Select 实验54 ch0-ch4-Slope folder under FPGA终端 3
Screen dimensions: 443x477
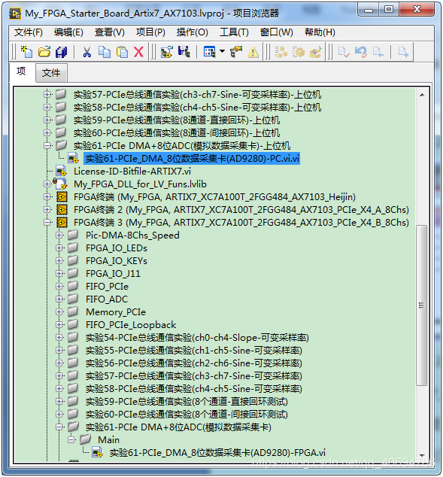(197, 337)
